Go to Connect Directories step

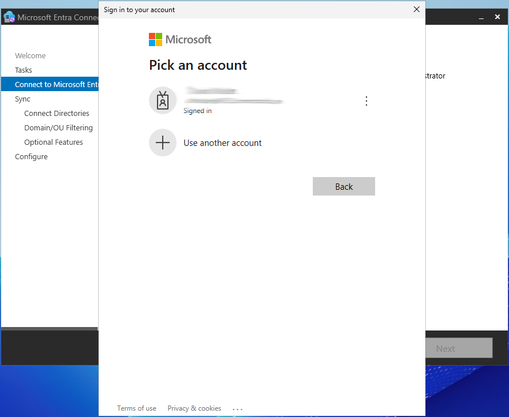click(x=57, y=113)
